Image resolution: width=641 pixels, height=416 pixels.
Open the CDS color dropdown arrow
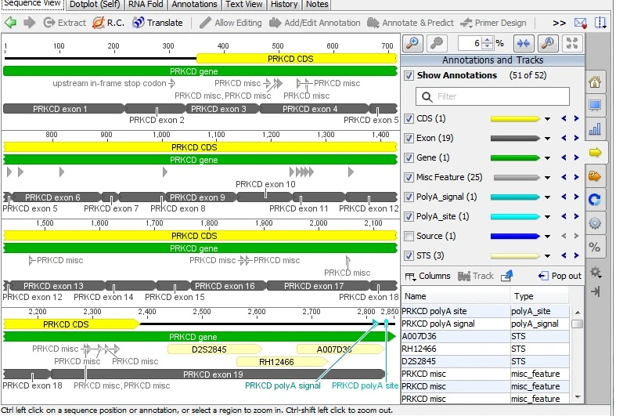click(x=548, y=119)
